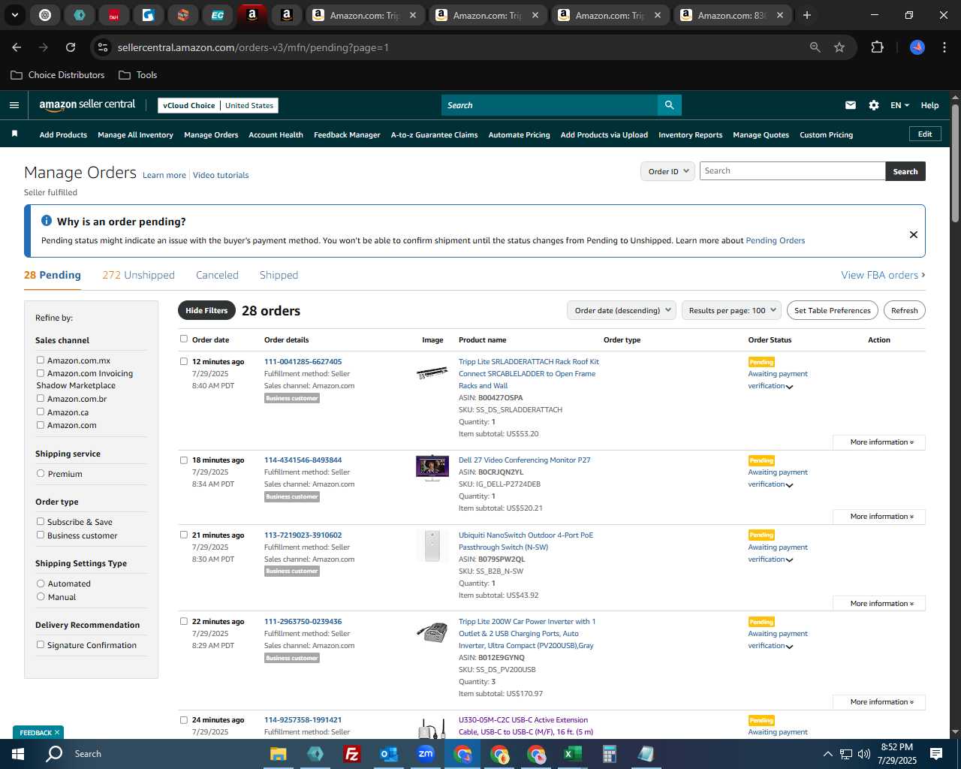The image size is (961, 769).
Task: Tick the select-all orders checkbox in header
Action: click(x=183, y=339)
